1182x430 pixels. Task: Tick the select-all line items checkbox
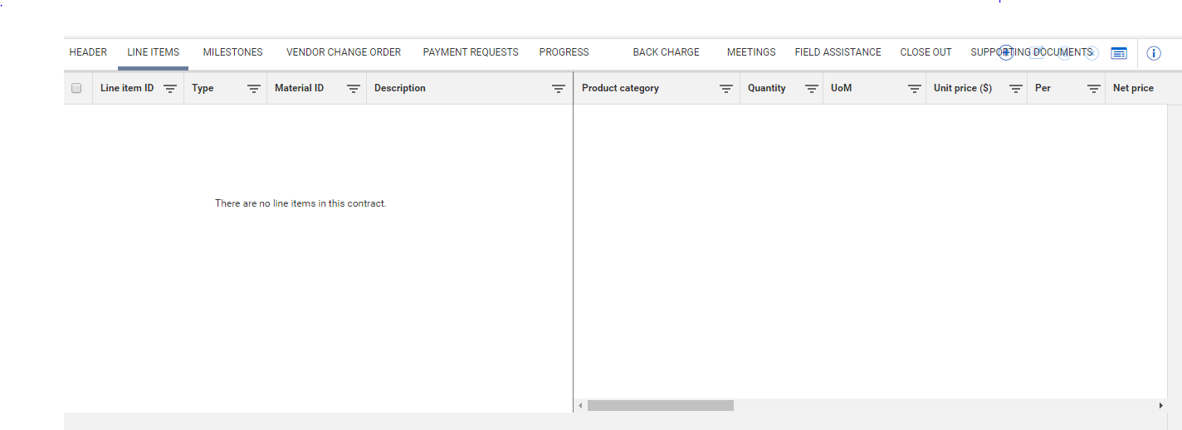click(x=76, y=88)
